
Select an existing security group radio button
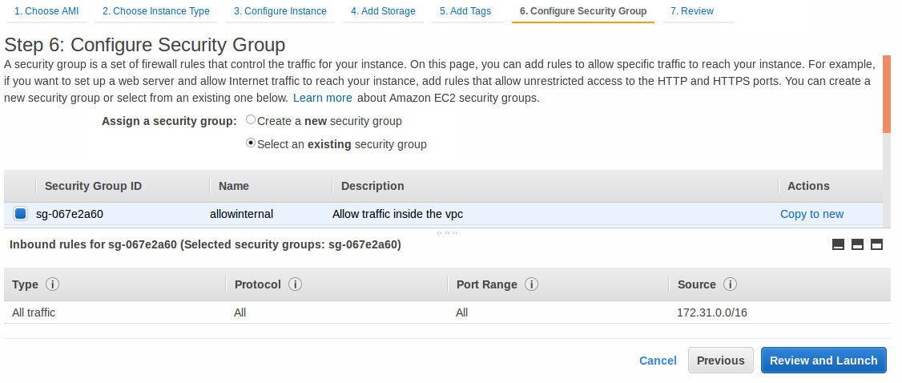pyautogui.click(x=251, y=143)
